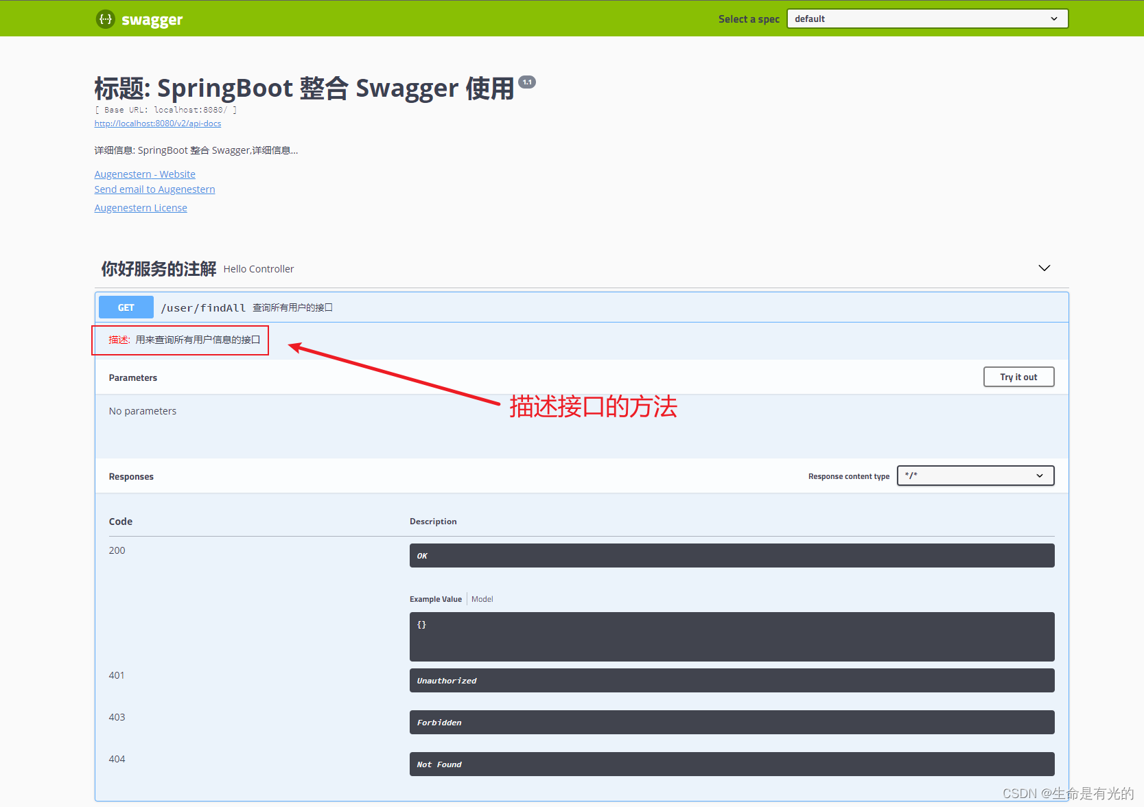Click the 详细信息 SpringBoot description text

click(x=196, y=150)
